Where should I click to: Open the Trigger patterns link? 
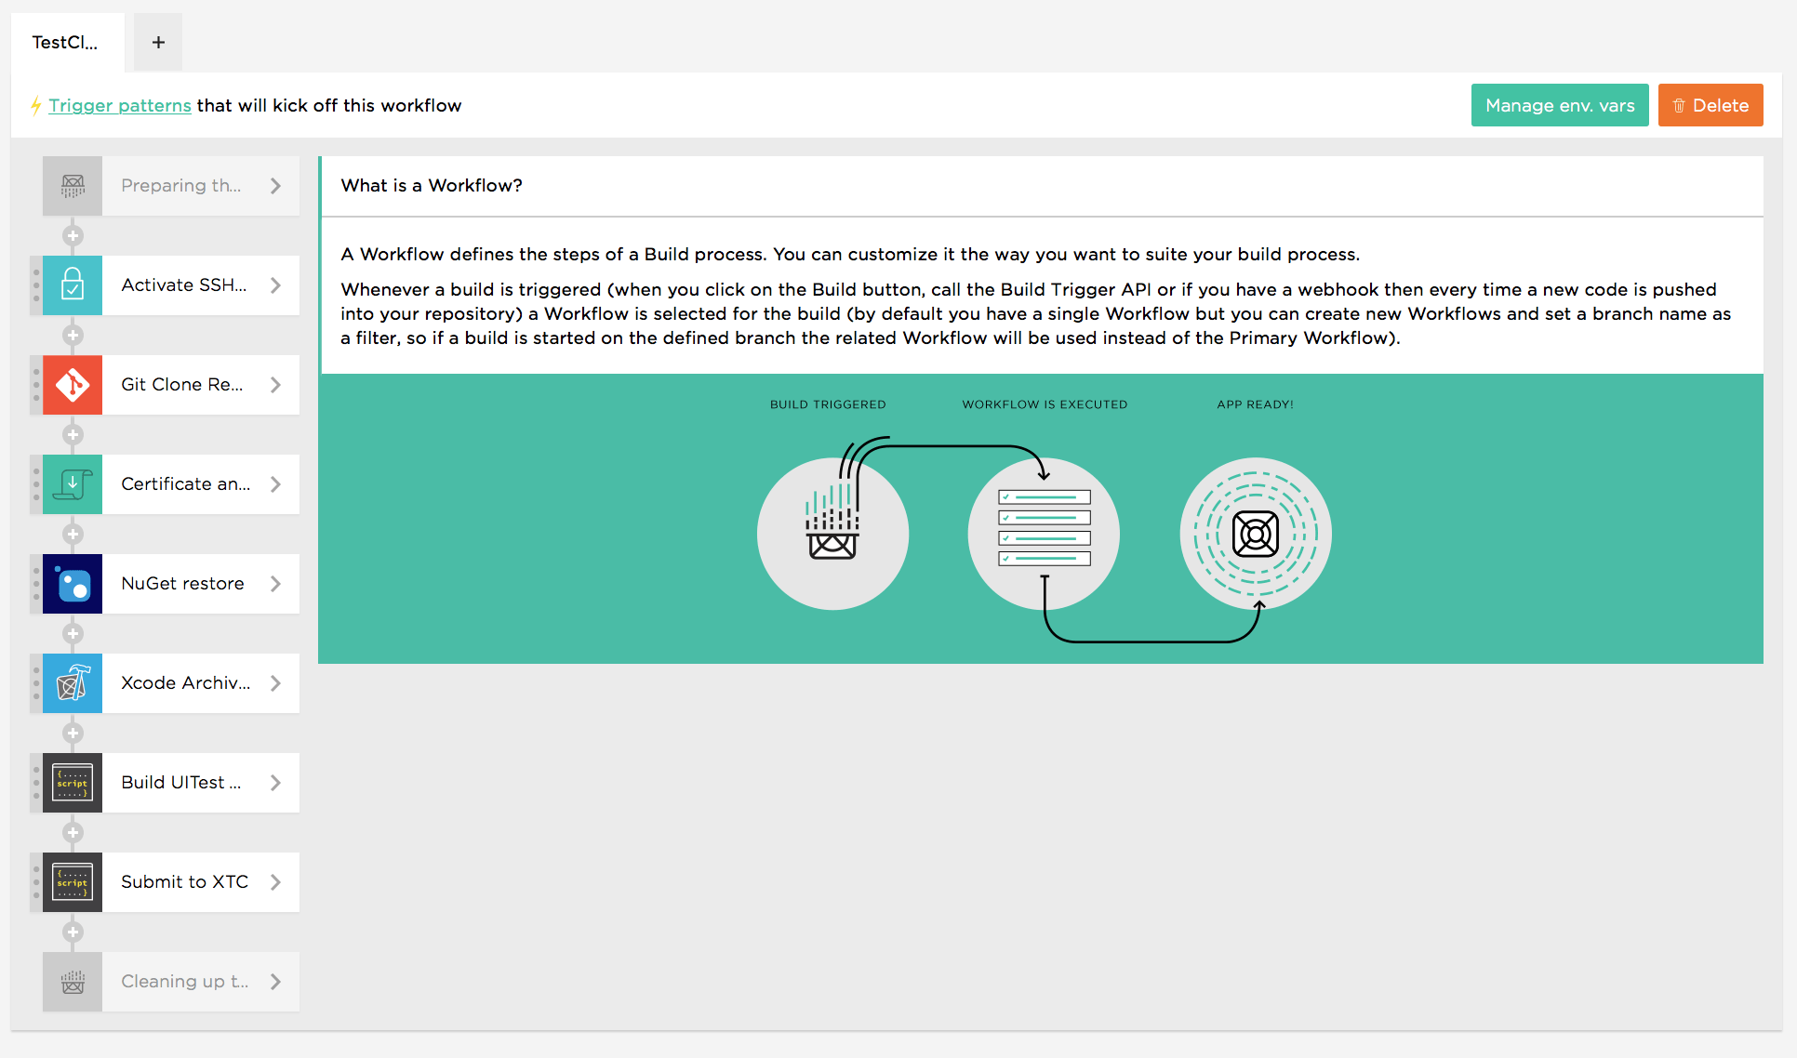pyautogui.click(x=120, y=106)
